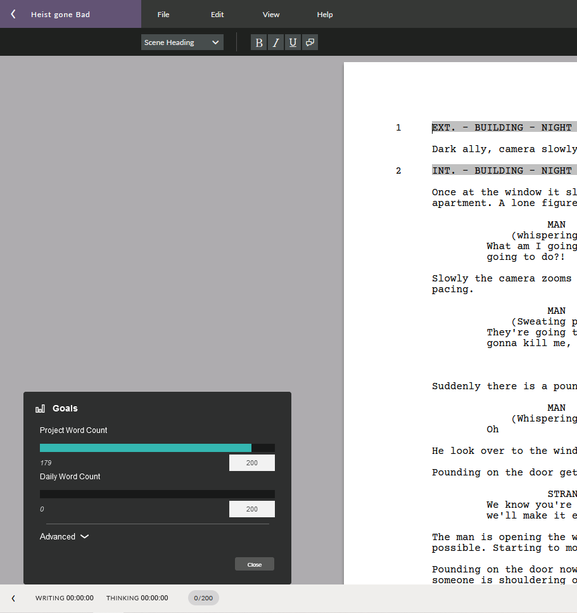This screenshot has width=577, height=613.
Task: Click the parenthetical (Sweating
Action: 544,322
